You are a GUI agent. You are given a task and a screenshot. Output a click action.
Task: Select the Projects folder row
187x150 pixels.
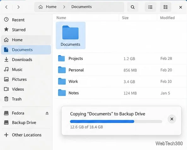[121, 59]
